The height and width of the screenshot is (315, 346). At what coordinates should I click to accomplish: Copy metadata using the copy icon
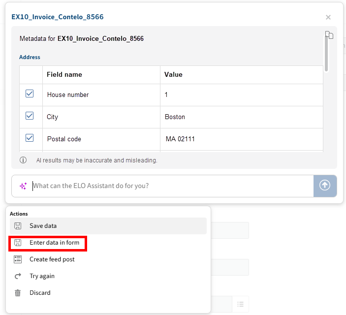(329, 35)
